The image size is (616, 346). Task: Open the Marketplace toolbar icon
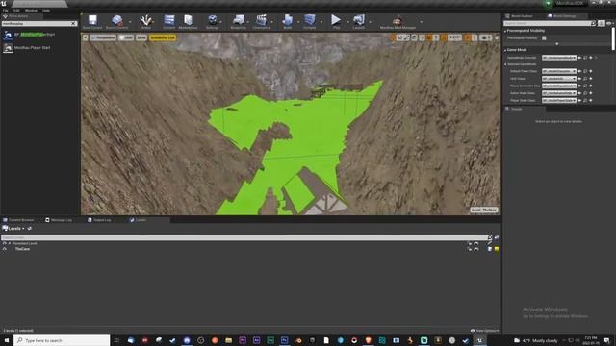(189, 21)
